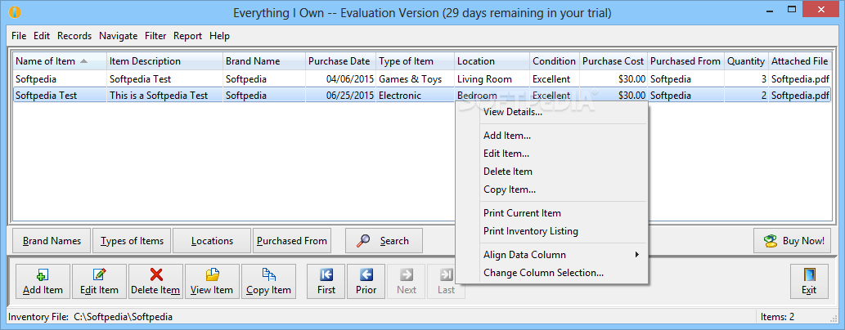Click the Type of Item column header
Viewport: 845px width, 330px height.
(415, 60)
